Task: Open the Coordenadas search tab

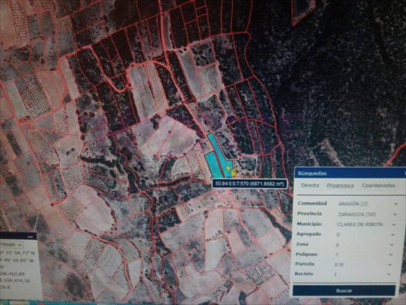Action: 378,186
